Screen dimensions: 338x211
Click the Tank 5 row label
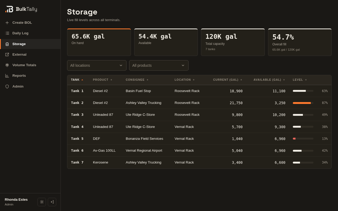pyautogui.click(x=77, y=139)
